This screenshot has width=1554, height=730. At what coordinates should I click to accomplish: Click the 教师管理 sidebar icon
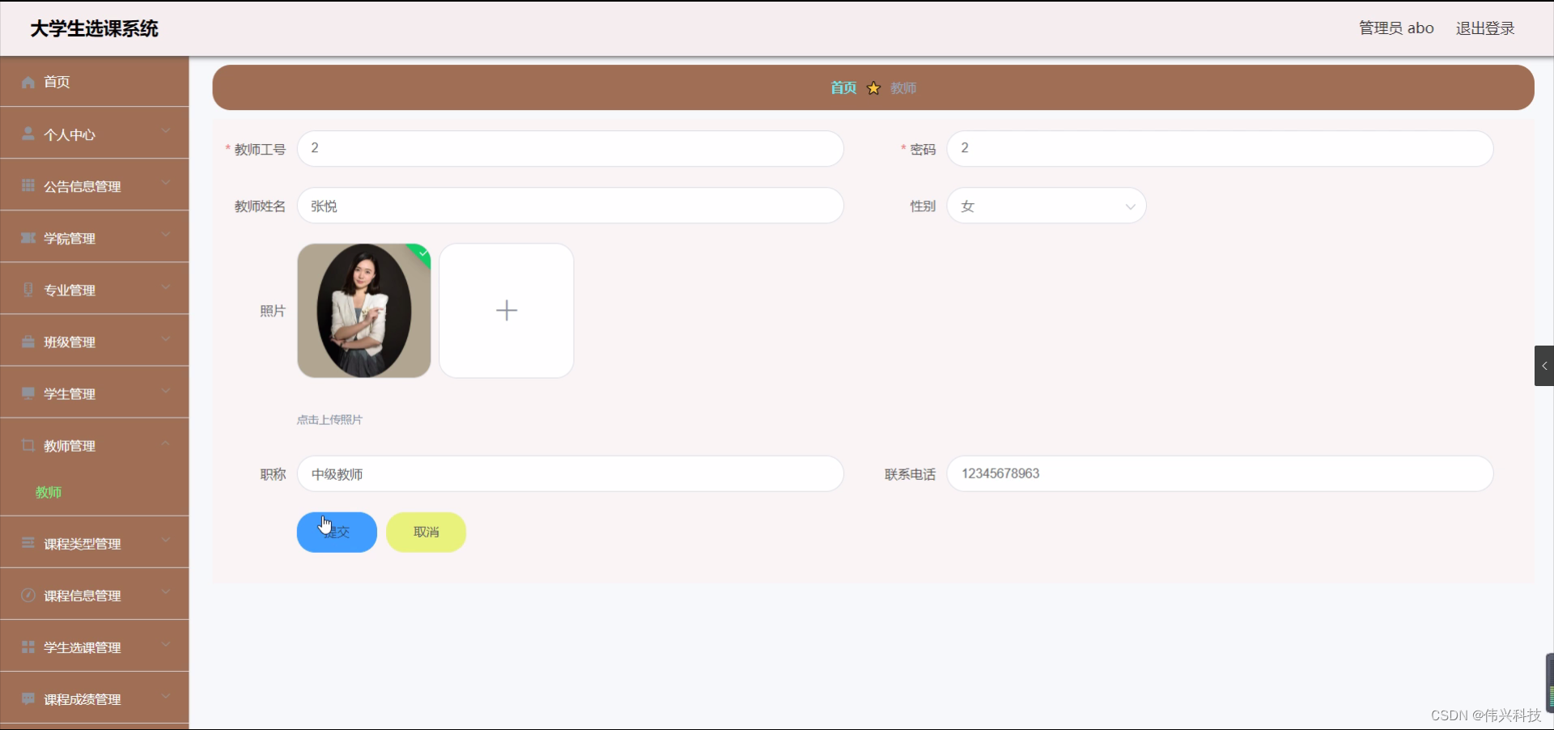point(27,445)
